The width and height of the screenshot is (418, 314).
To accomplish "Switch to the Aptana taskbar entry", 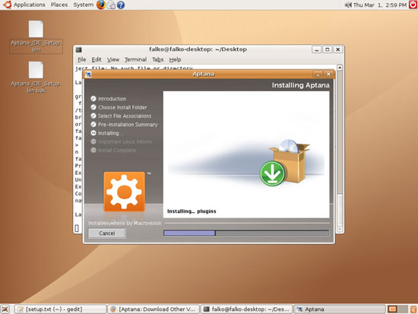I will 339,309.
